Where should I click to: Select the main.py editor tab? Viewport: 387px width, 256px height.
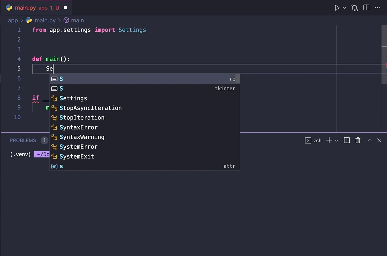[36, 8]
